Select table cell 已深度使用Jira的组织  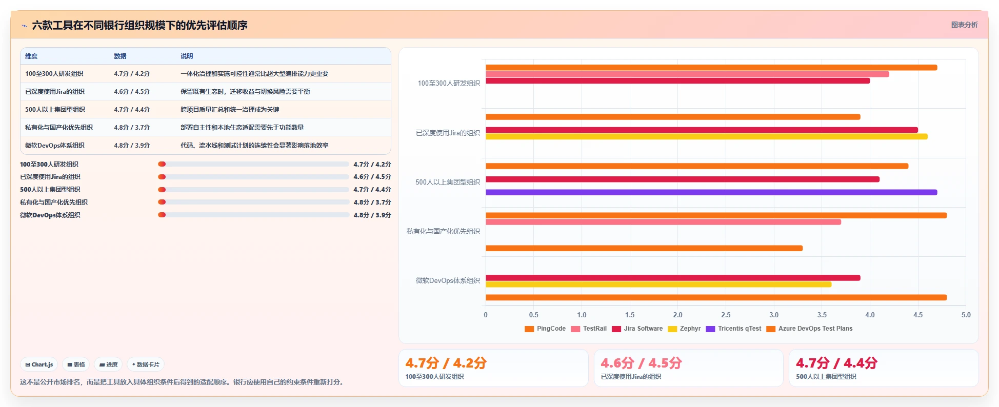coord(55,92)
